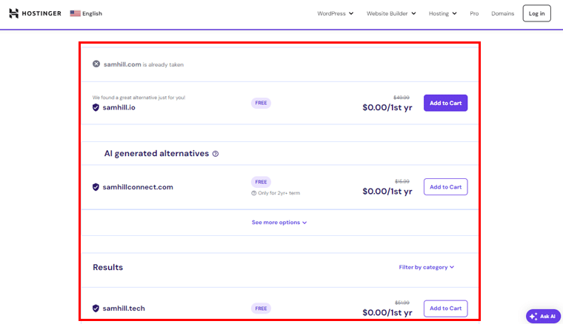Click the sparkle icon on Ask AI
563x324 pixels.
(533, 317)
